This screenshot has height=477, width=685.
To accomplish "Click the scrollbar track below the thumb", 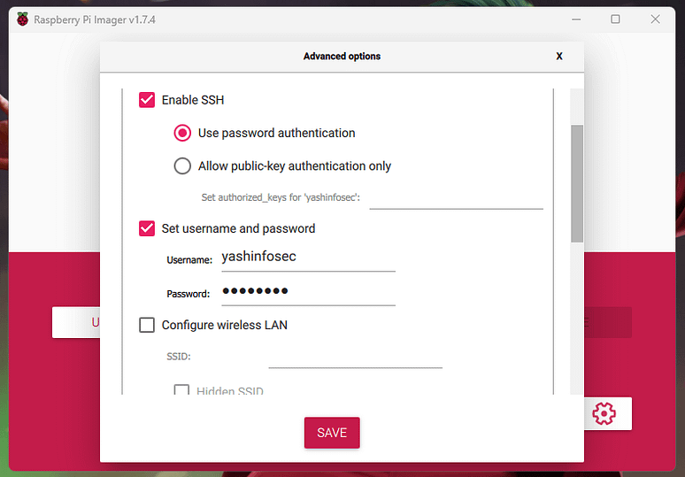I will click(x=577, y=319).
